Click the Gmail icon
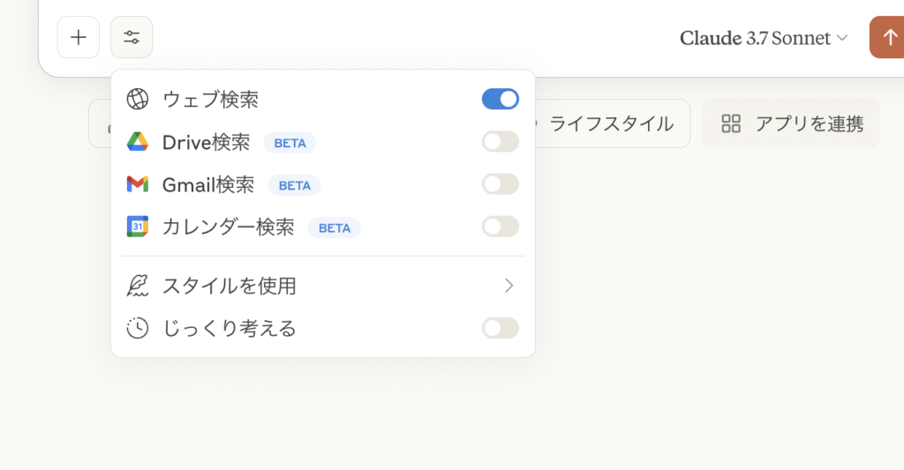The image size is (904, 470). tap(137, 184)
